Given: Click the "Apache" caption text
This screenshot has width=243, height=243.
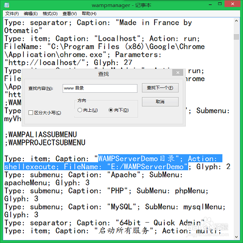Looking at the screenshot, I should [x=124, y=175].
